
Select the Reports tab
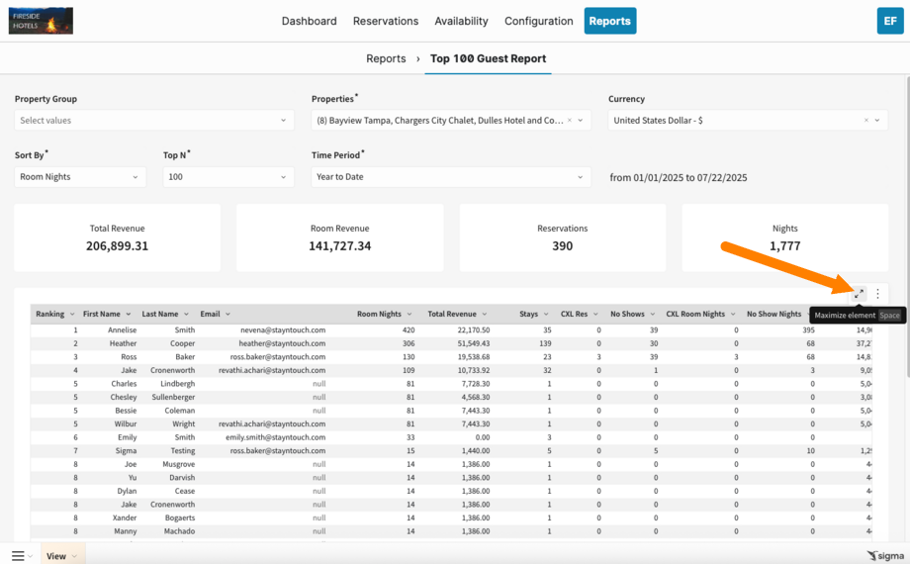[x=610, y=21]
